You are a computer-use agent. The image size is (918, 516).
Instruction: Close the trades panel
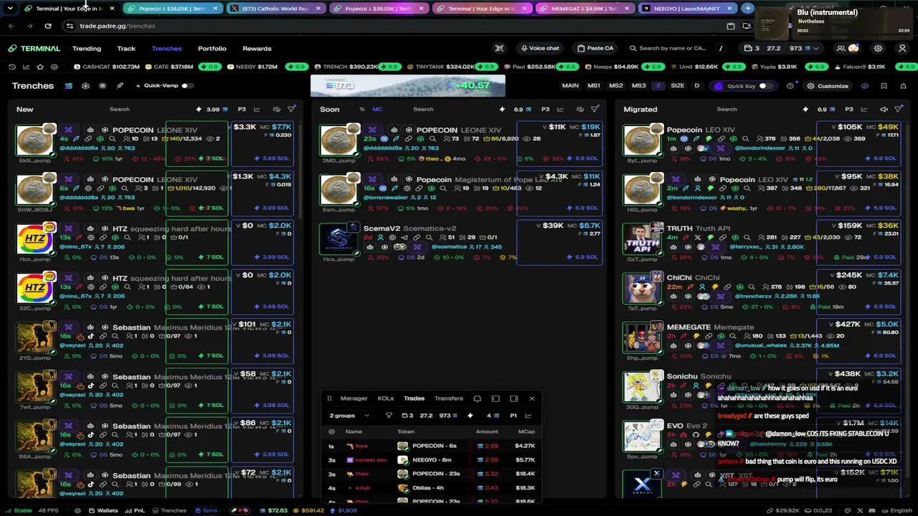[x=532, y=398]
